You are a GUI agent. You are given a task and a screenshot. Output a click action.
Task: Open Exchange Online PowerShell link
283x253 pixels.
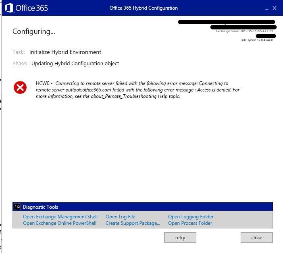(x=60, y=223)
